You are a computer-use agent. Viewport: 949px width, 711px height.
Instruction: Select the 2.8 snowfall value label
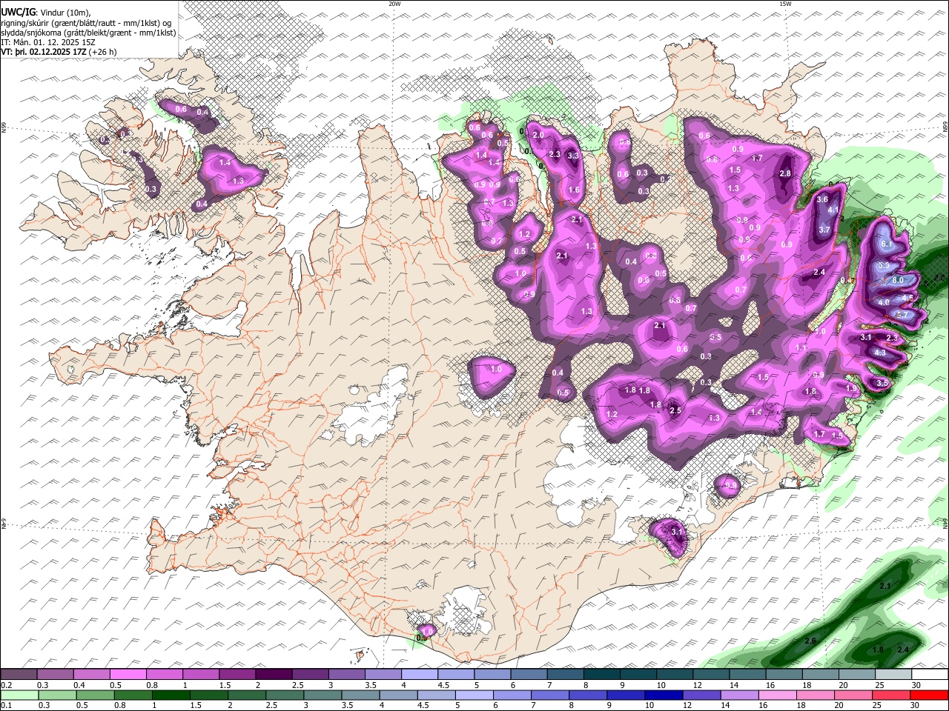point(785,173)
